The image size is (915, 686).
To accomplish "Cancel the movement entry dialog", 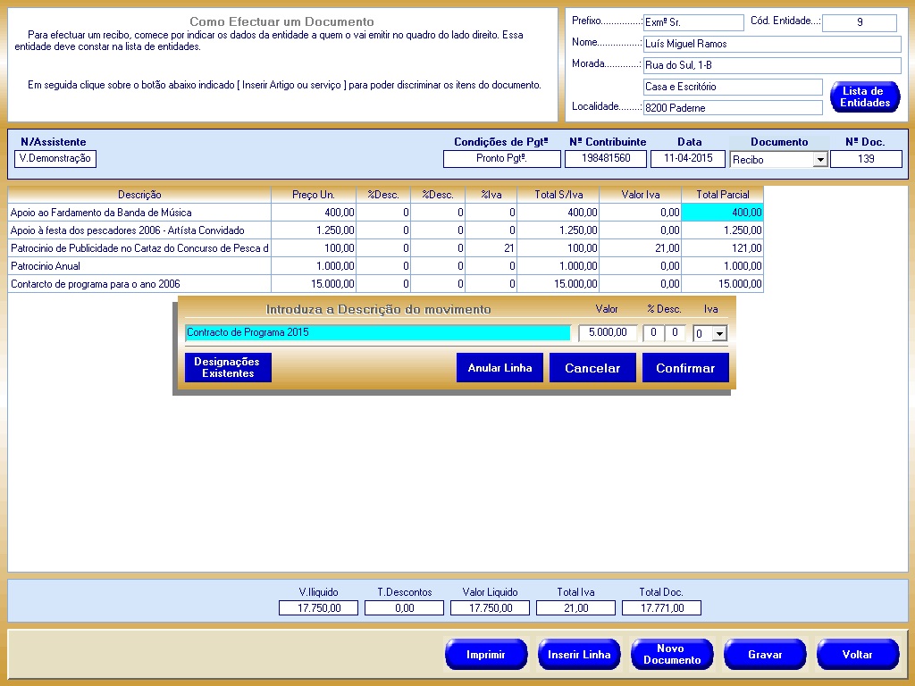I will pos(592,368).
